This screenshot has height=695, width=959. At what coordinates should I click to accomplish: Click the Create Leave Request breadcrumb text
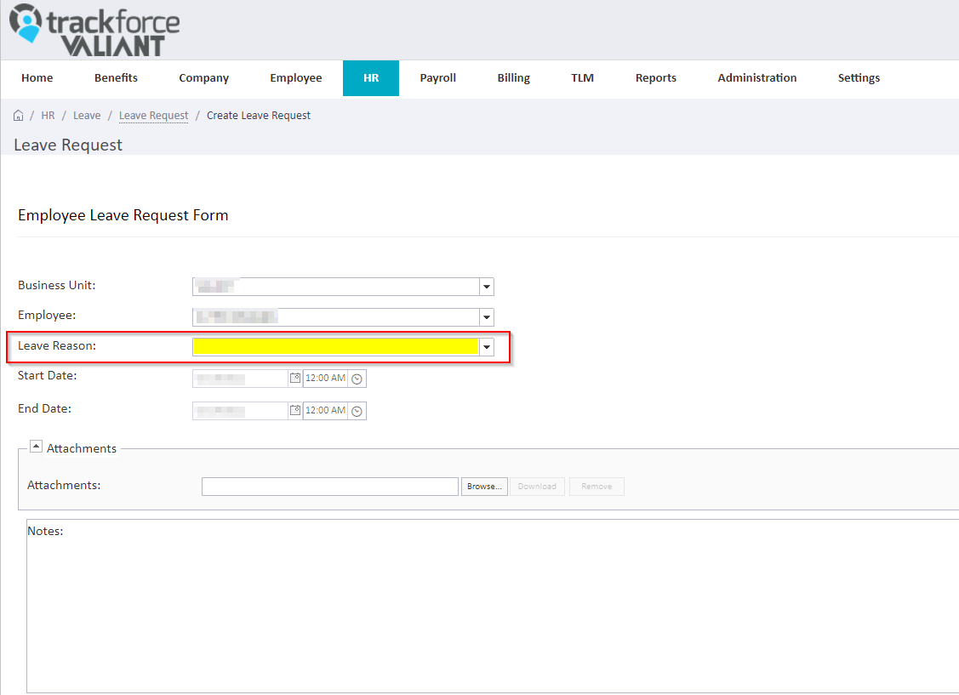259,116
